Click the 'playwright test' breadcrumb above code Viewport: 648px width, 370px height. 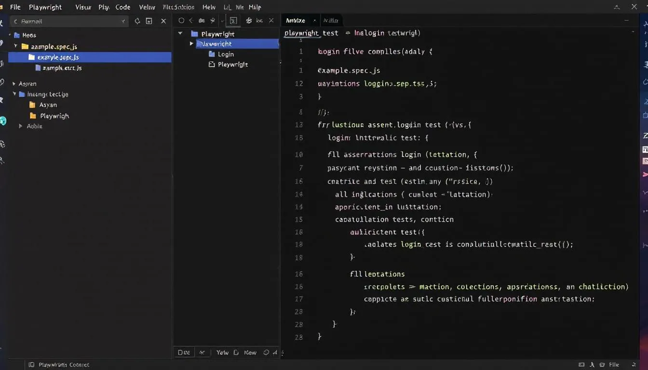(x=311, y=33)
